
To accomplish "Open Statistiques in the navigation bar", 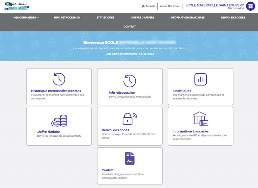I will (105, 18).
